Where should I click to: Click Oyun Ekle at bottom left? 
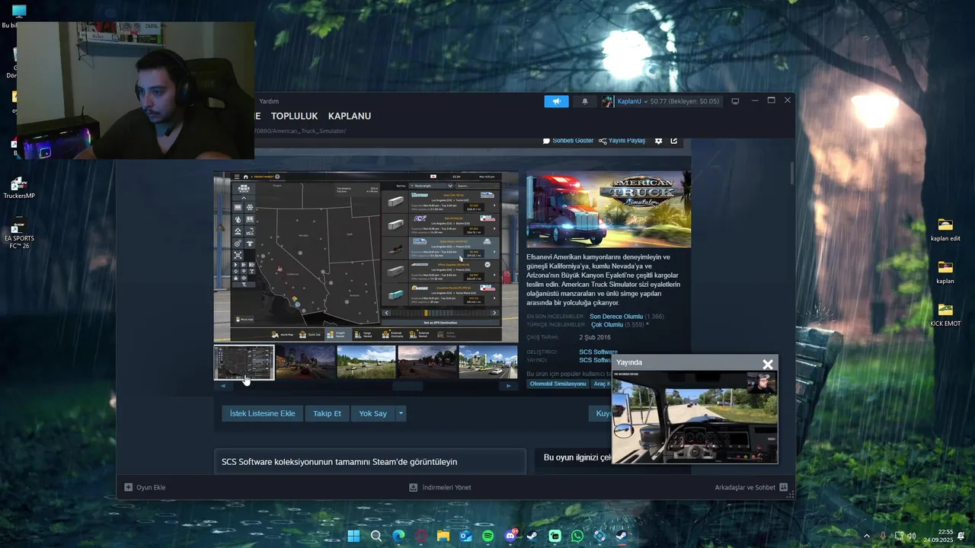pyautogui.click(x=145, y=487)
